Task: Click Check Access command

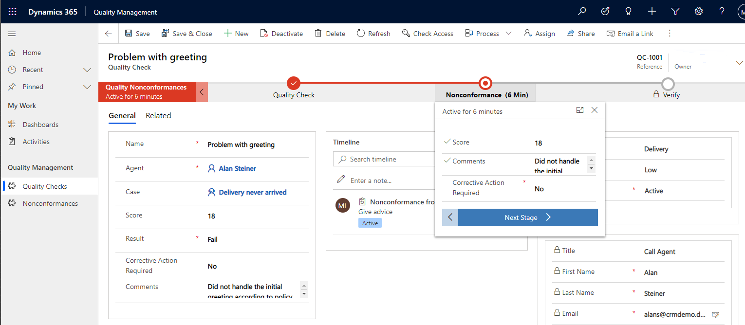Action: coord(428,34)
